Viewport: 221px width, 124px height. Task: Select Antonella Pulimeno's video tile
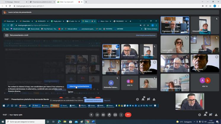coord(205,25)
